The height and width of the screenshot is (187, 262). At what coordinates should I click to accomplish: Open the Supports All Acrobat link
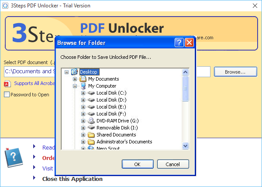pos(34,83)
